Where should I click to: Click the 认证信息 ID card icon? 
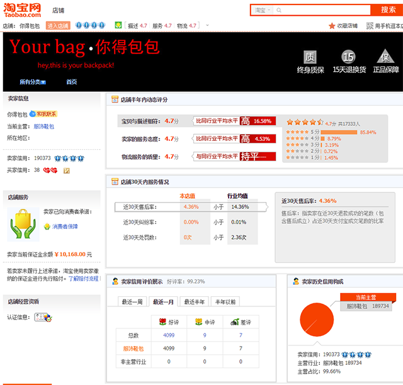[43, 318]
